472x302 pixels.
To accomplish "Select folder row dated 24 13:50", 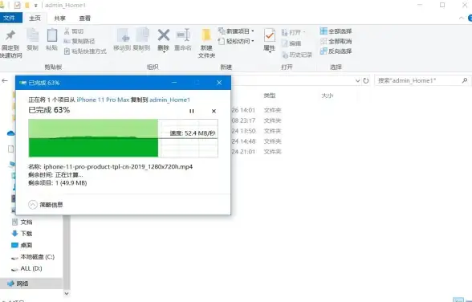I will (257, 131).
